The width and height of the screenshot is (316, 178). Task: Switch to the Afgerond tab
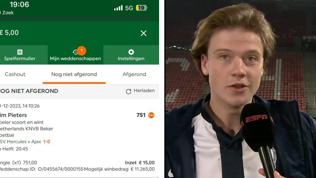tap(134, 74)
